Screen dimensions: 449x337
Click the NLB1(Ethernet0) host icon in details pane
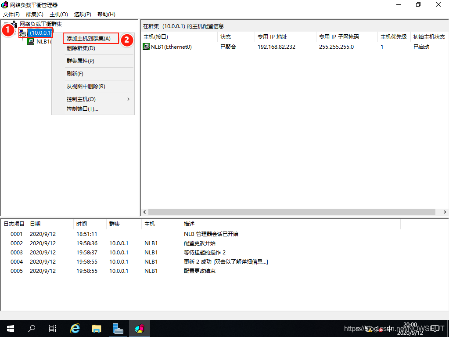pyautogui.click(x=146, y=46)
